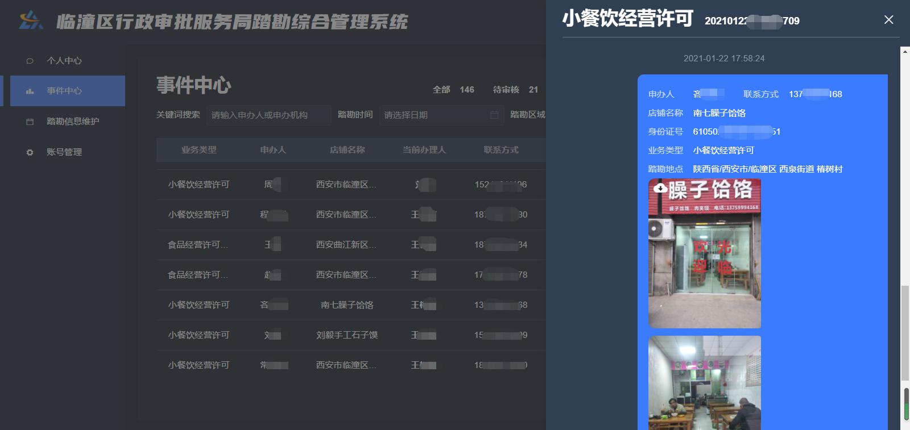The height and width of the screenshot is (430, 910).
Task: Click the gear icon for 账号管理
Action: pyautogui.click(x=30, y=152)
